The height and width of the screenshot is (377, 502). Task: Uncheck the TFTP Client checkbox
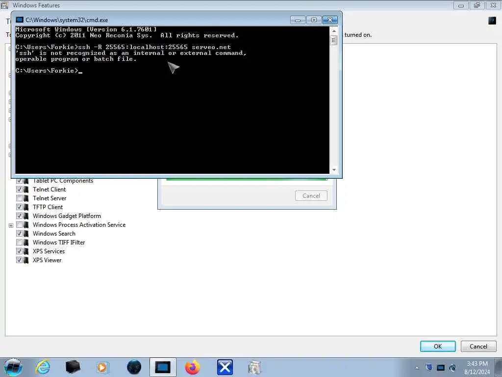19,207
